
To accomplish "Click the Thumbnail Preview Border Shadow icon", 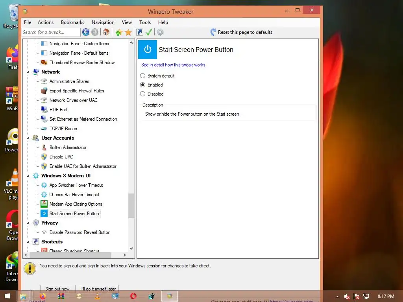I will 44,63.
